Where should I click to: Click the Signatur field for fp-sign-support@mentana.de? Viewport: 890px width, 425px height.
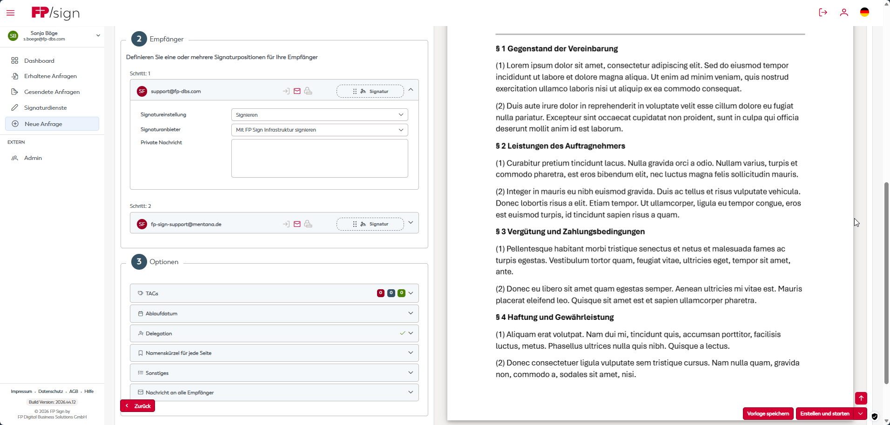click(370, 224)
